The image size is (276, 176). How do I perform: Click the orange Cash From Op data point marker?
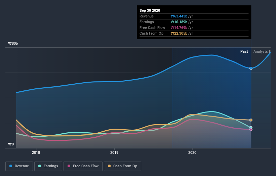[251, 120]
